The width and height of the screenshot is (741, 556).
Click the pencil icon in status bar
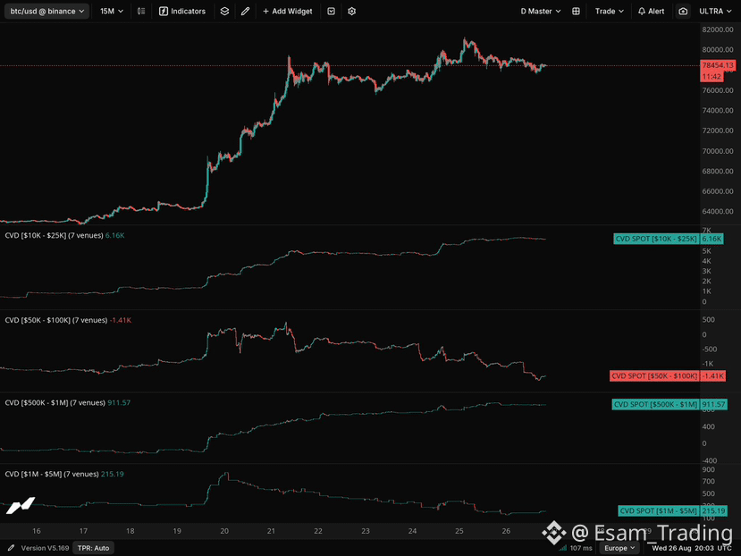pos(11,548)
